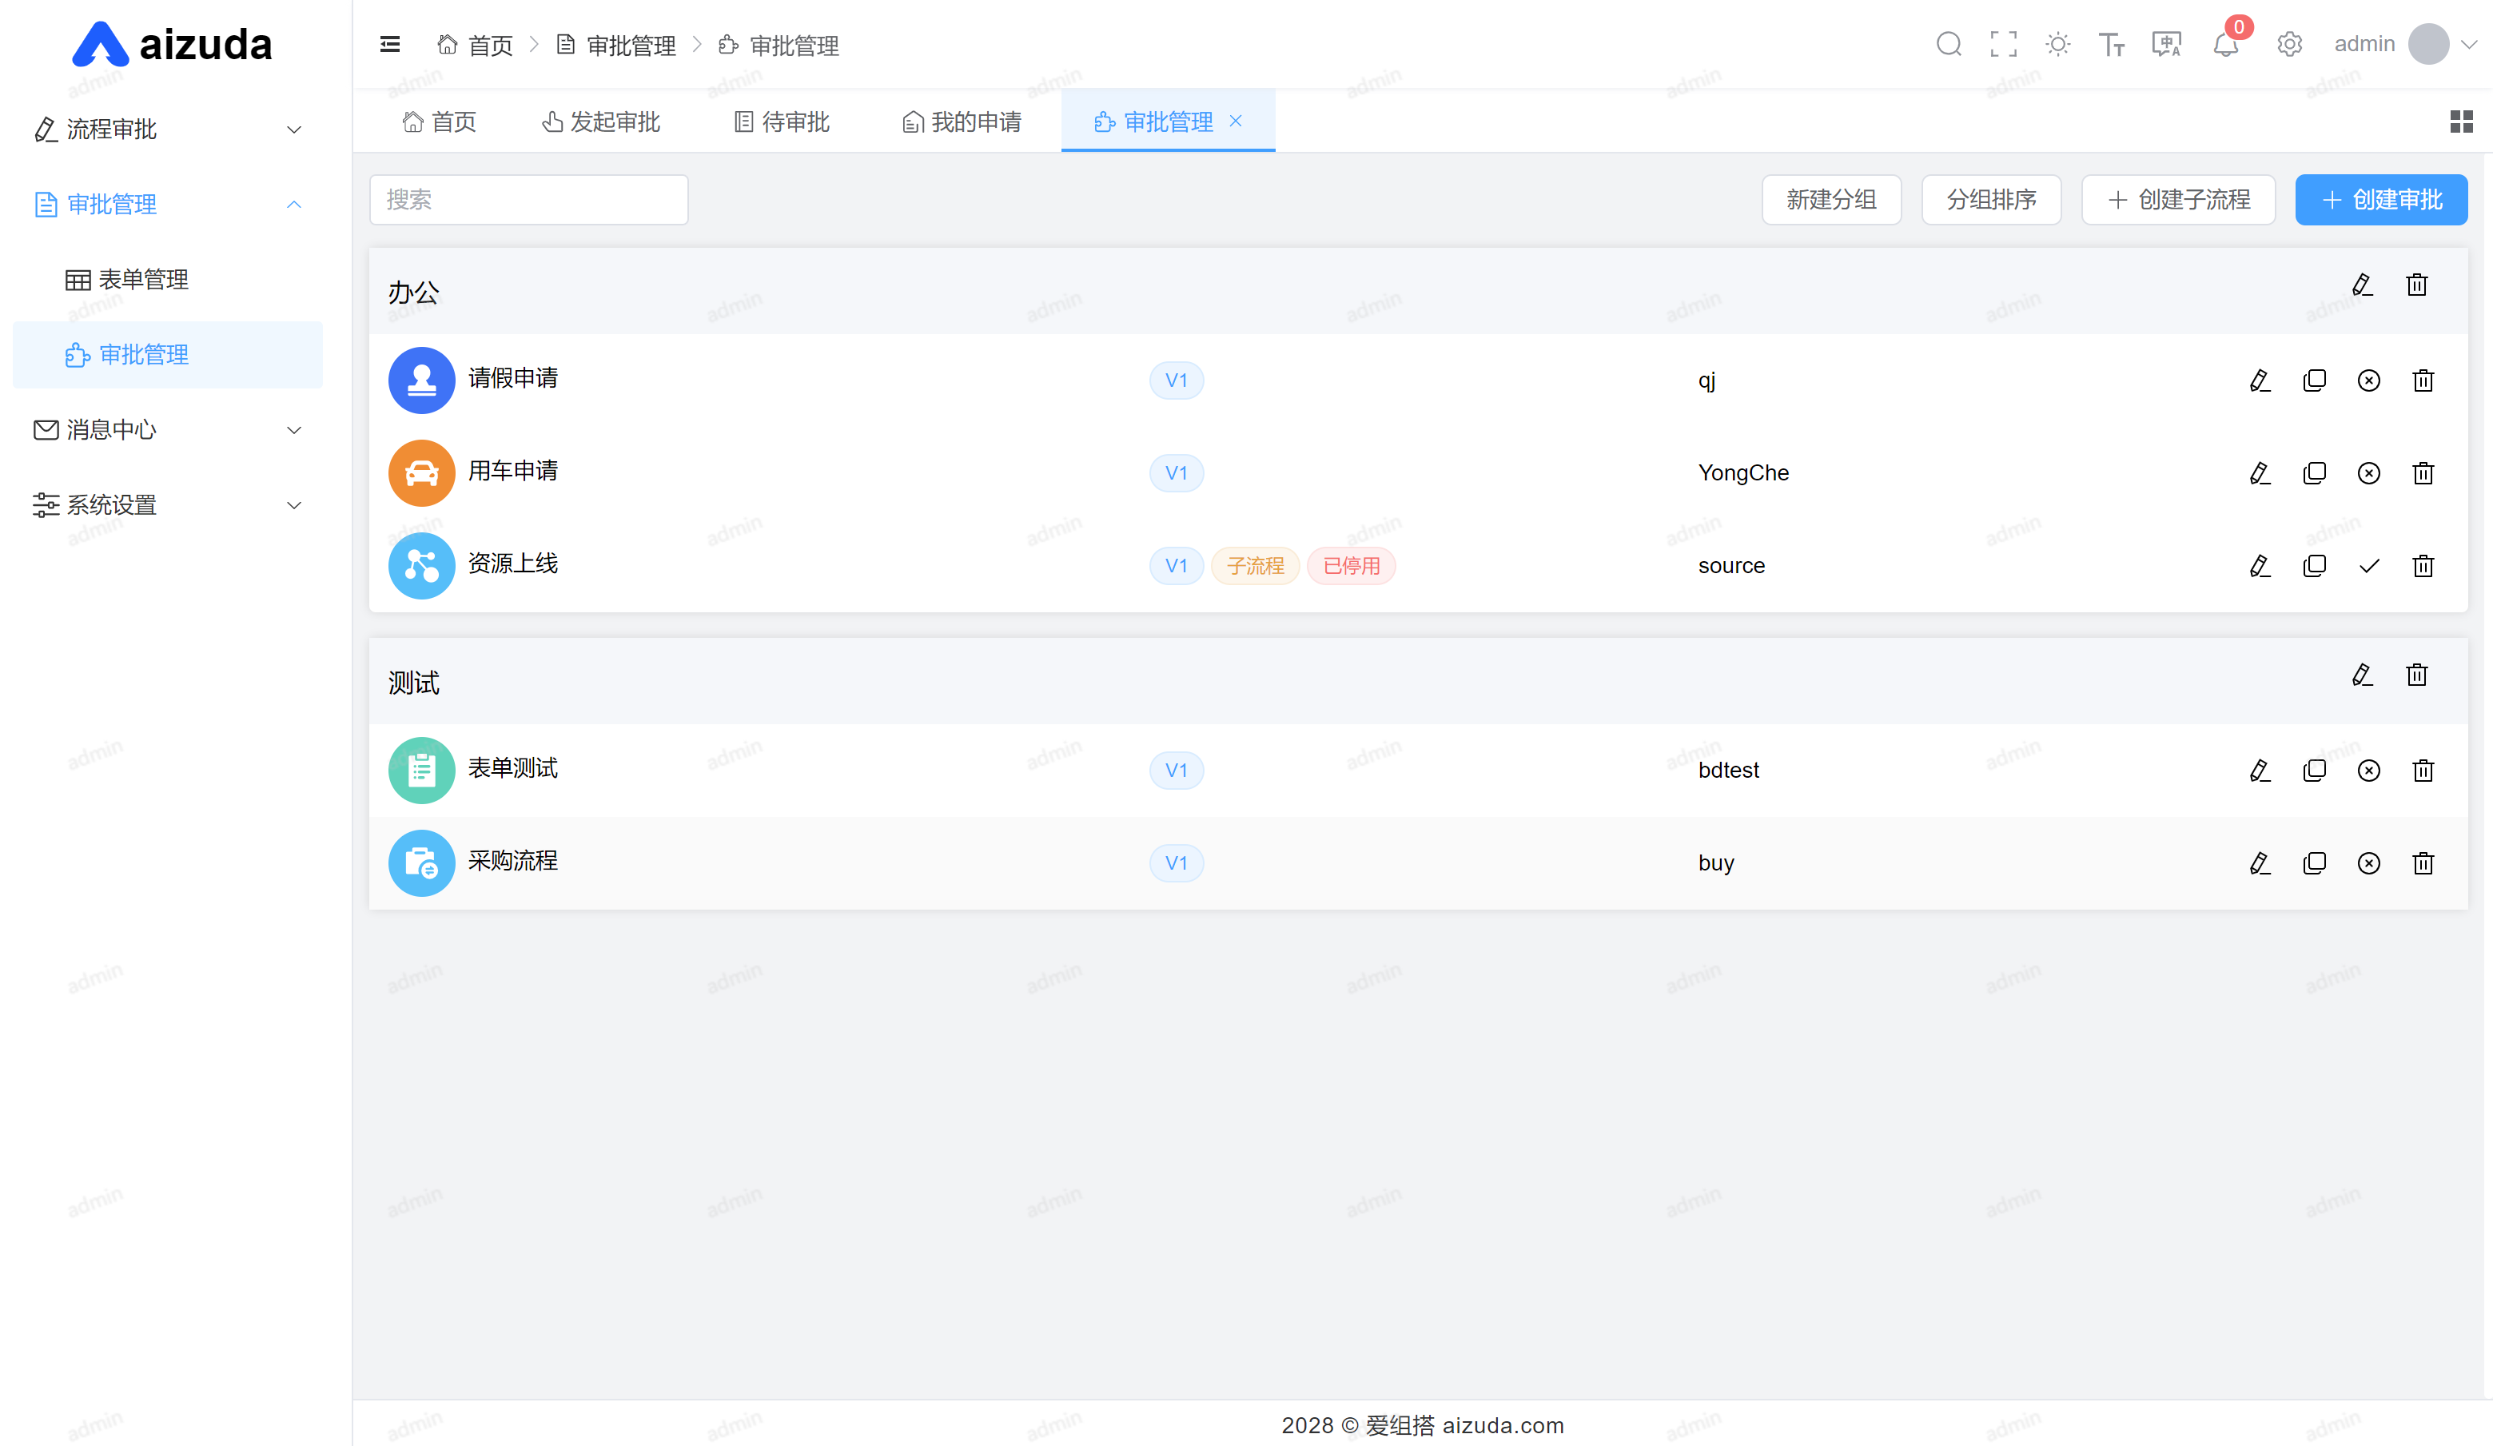This screenshot has width=2493, height=1446.
Task: Expand the 消息中心 sidebar menu
Action: (x=168, y=430)
